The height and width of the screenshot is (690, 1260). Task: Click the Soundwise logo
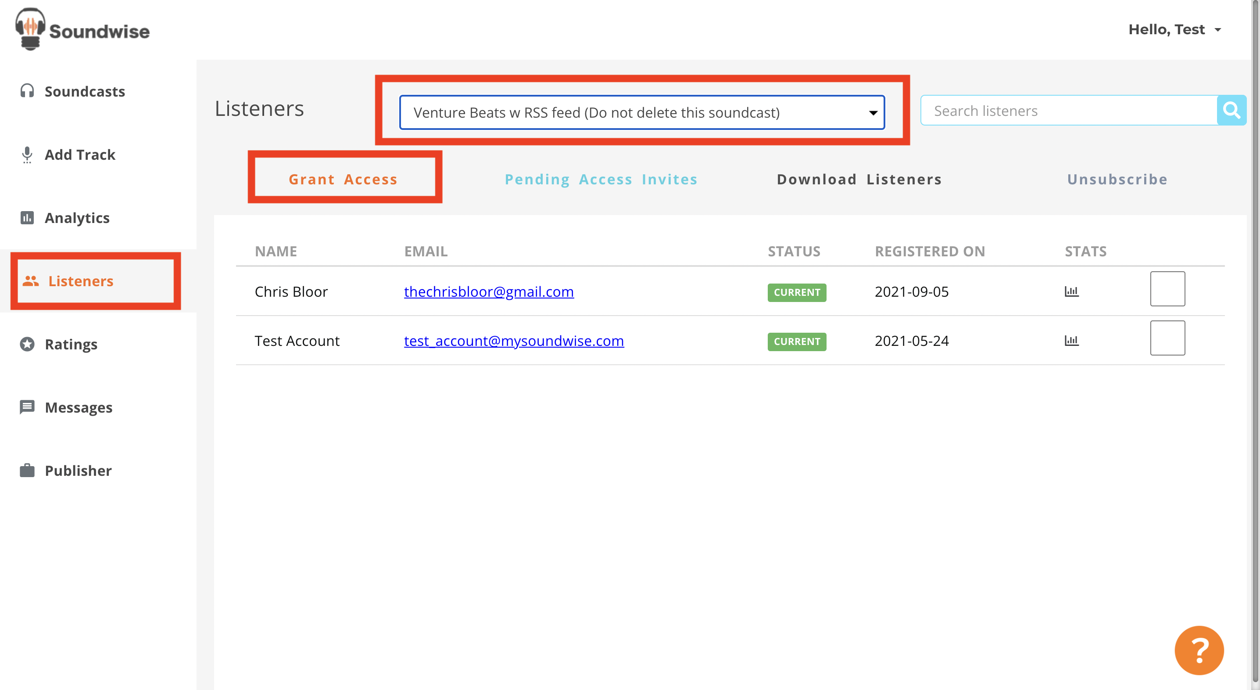pos(82,29)
